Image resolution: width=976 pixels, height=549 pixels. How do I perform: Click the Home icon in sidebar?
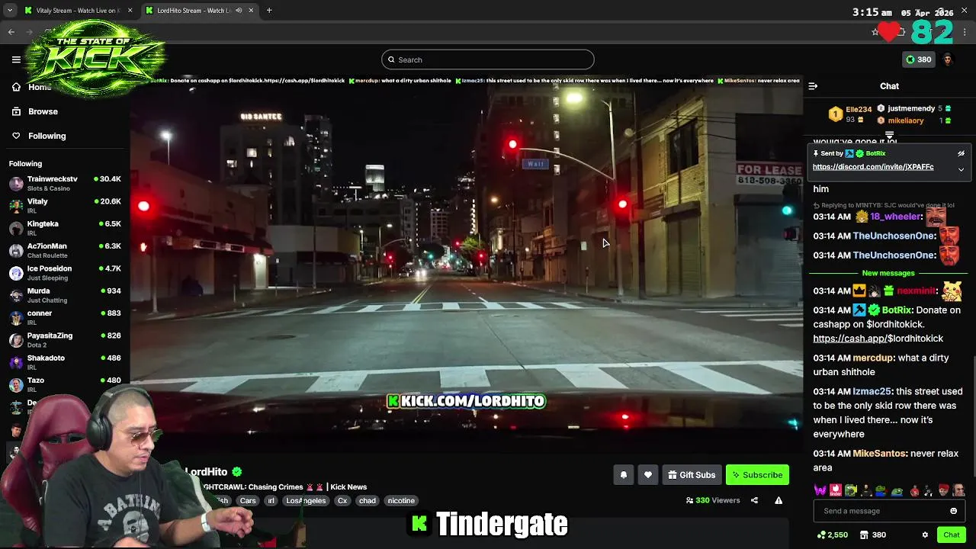(x=16, y=87)
